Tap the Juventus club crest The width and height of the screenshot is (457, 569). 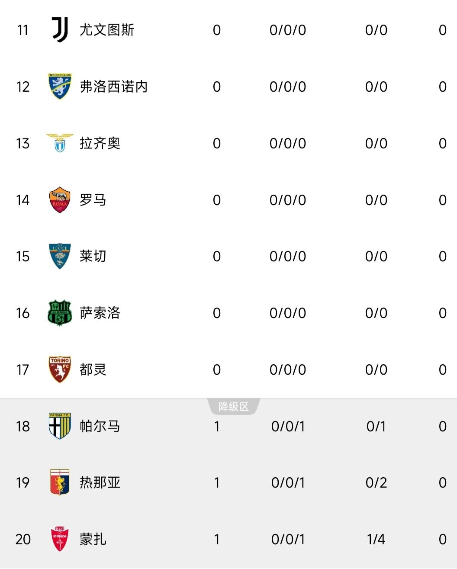click(x=60, y=30)
